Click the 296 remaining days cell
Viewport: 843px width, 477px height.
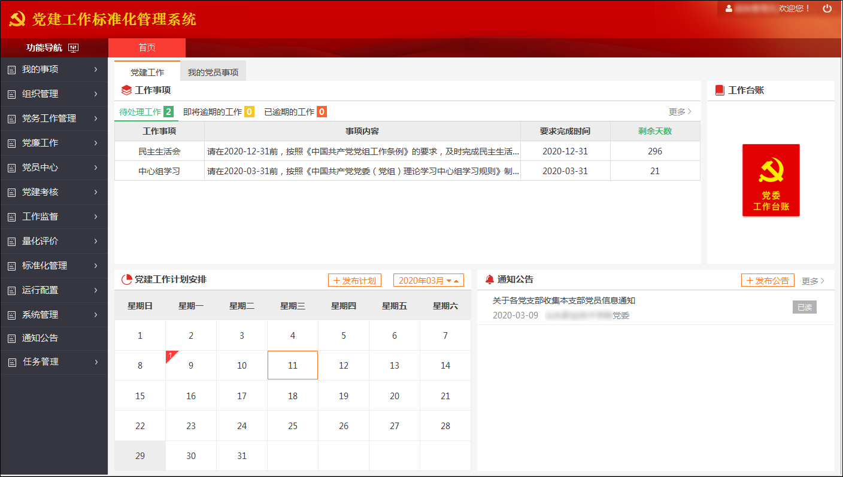coord(655,151)
